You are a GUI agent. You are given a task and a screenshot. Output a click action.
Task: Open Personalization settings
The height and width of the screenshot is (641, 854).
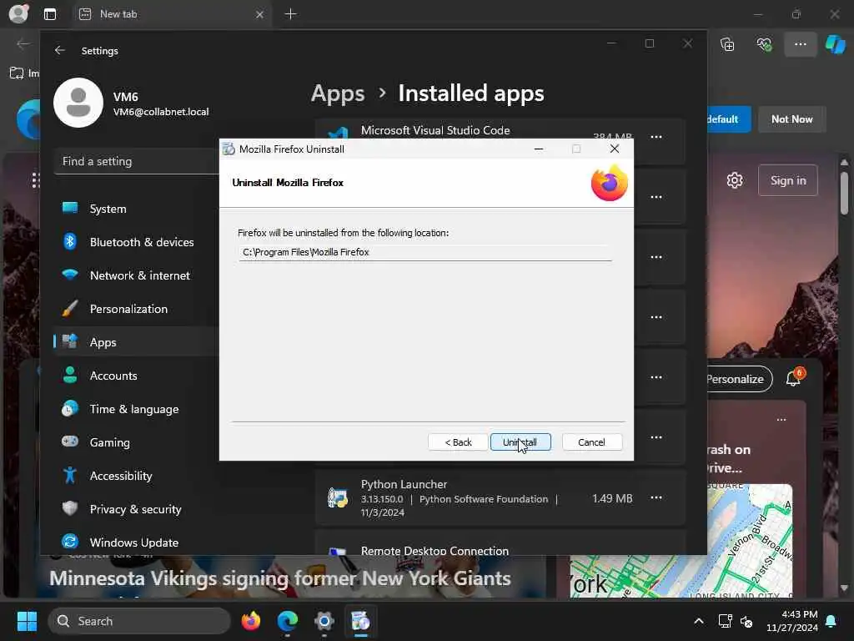pyautogui.click(x=136, y=309)
